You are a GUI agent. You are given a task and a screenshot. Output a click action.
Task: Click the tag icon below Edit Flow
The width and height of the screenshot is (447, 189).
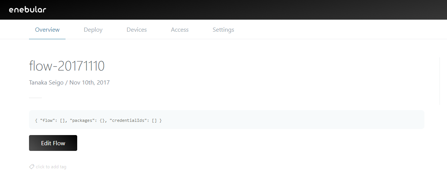(32, 166)
